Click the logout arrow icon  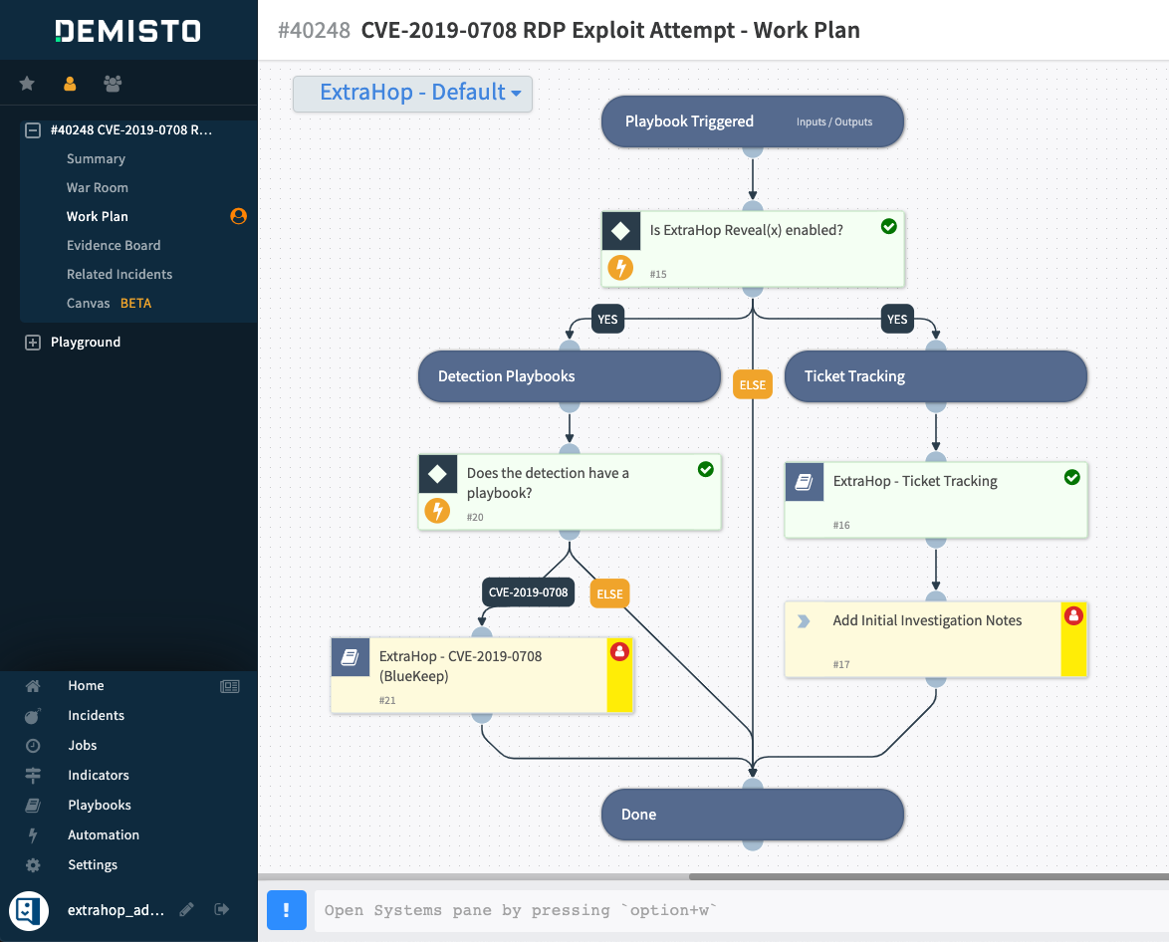pos(221,909)
